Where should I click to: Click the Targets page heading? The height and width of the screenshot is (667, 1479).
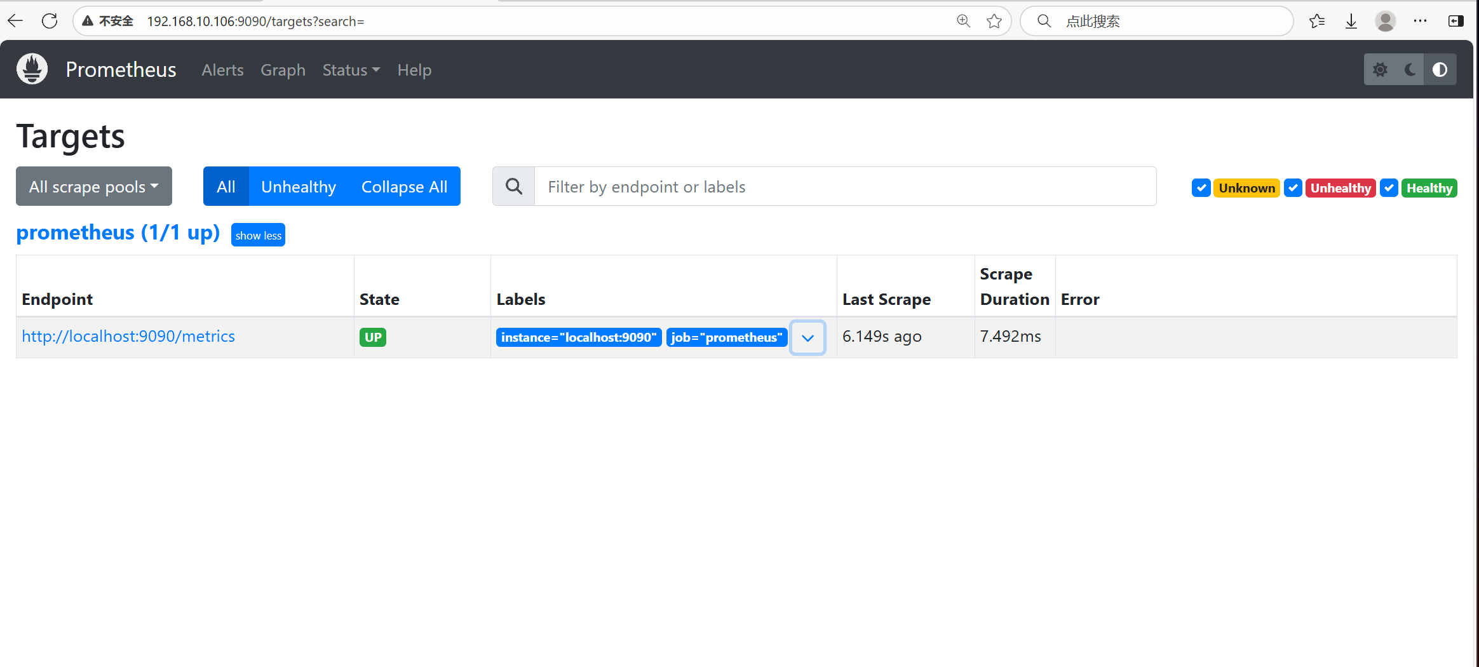[x=71, y=137]
